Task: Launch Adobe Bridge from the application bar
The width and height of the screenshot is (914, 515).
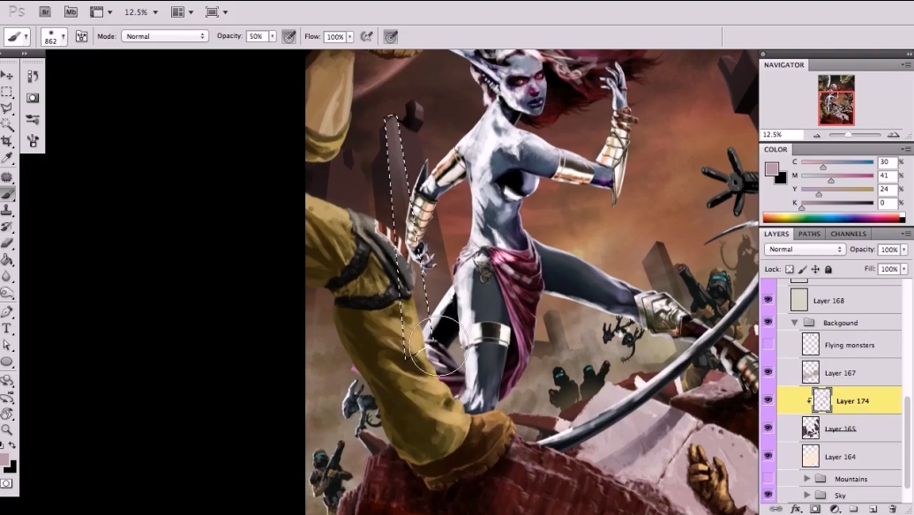Action: [x=45, y=11]
